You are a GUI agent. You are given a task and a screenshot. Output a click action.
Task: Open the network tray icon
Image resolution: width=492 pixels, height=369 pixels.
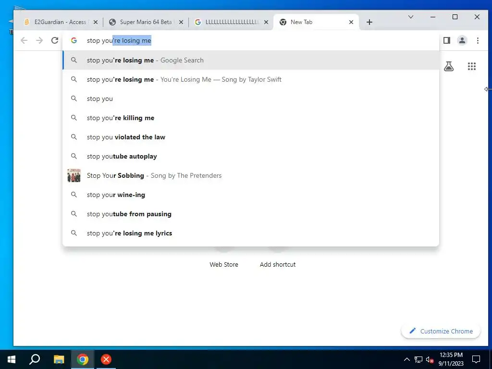coord(418,359)
